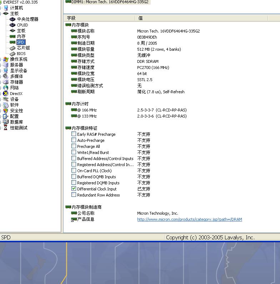
Task: Click Registered Address/Control In... checkbox
Action: tap(74, 164)
